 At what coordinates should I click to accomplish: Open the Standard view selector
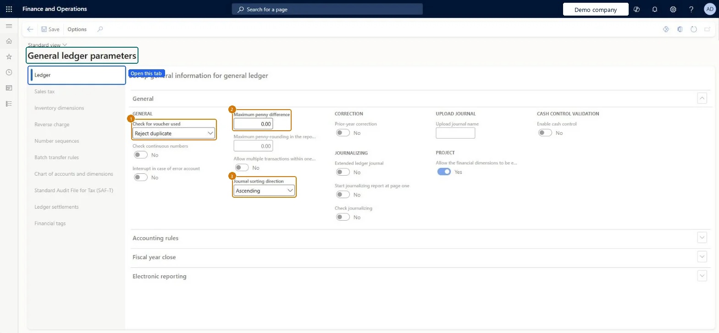[48, 45]
